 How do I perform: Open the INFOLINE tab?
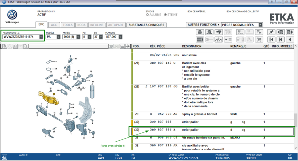point(97,25)
